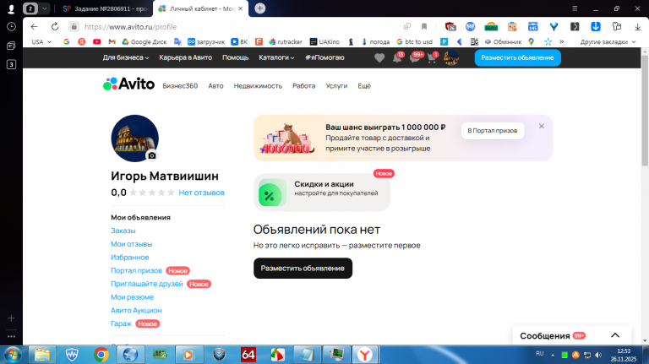Viewport: 649px width, 364px height.
Task: Open the Портал призов sidebar link
Action: 136,270
